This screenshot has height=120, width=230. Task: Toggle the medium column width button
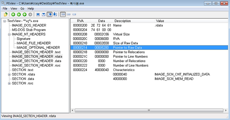[68, 14]
